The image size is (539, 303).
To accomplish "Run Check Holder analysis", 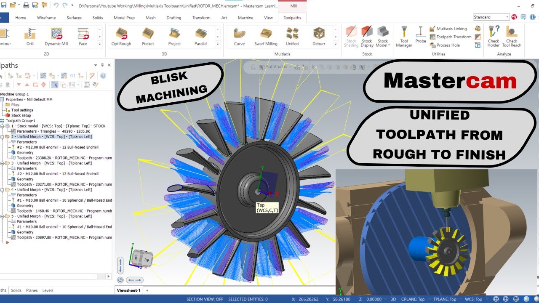I will pyautogui.click(x=494, y=37).
